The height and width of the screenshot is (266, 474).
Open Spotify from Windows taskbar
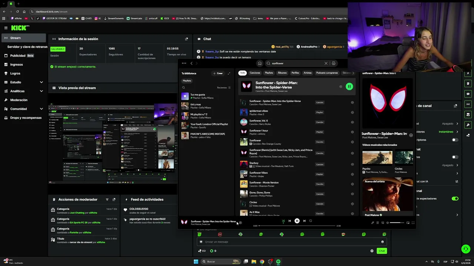pyautogui.click(x=278, y=262)
